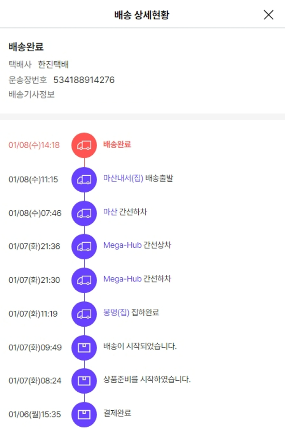285x440 pixels.
Task: Click truck icon for 마산내서(집) 배송출발
Action: pyautogui.click(x=84, y=179)
